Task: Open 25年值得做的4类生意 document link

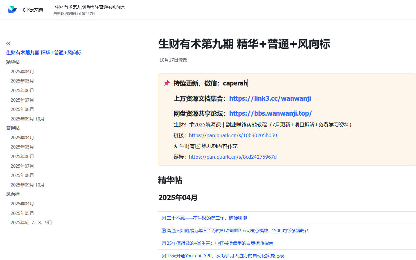Action: click(220, 243)
